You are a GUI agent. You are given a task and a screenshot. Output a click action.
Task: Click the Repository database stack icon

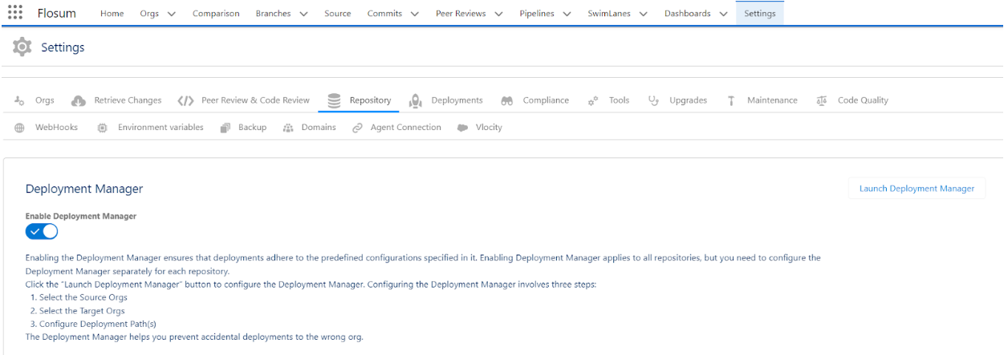pos(333,100)
